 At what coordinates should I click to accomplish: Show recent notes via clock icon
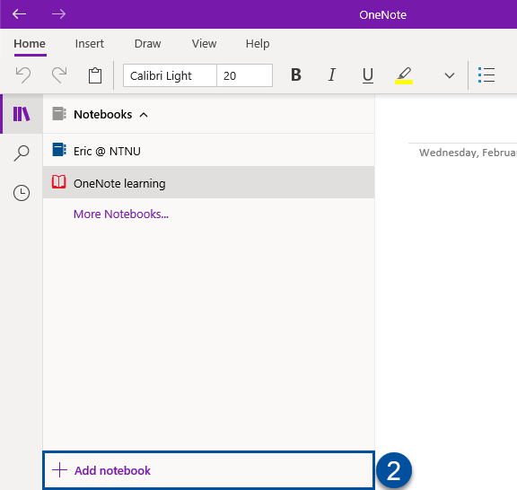coord(22,193)
